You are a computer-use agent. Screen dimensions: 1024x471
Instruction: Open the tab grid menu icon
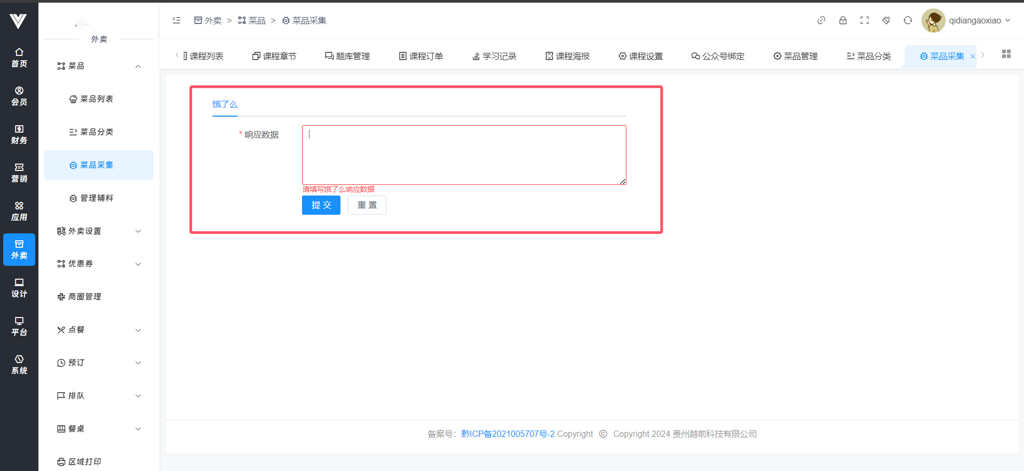1006,54
